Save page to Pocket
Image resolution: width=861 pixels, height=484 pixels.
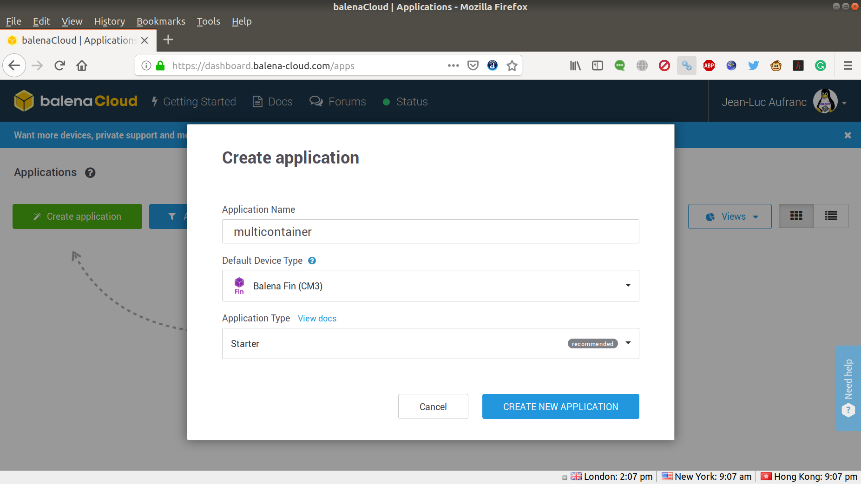click(473, 65)
